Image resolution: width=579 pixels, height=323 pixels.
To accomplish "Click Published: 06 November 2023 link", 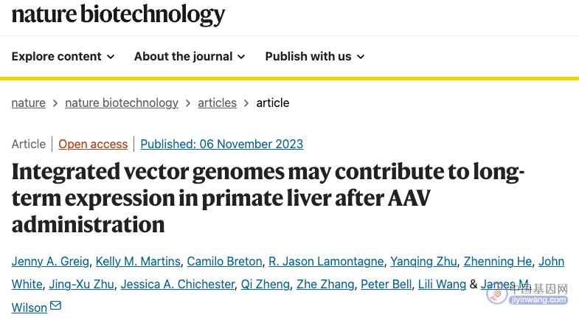I will [x=221, y=144].
